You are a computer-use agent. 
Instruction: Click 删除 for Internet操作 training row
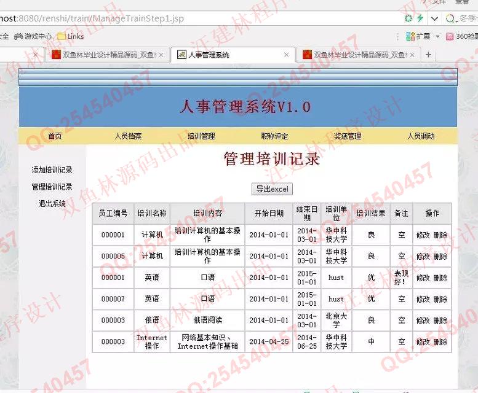440,342
